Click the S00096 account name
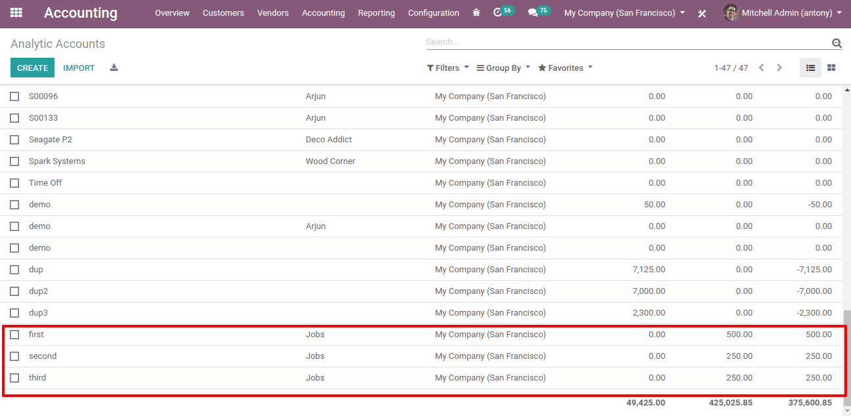The height and width of the screenshot is (416, 851). [x=43, y=96]
